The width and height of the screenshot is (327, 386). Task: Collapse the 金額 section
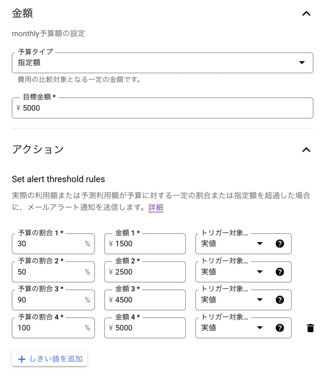click(306, 14)
